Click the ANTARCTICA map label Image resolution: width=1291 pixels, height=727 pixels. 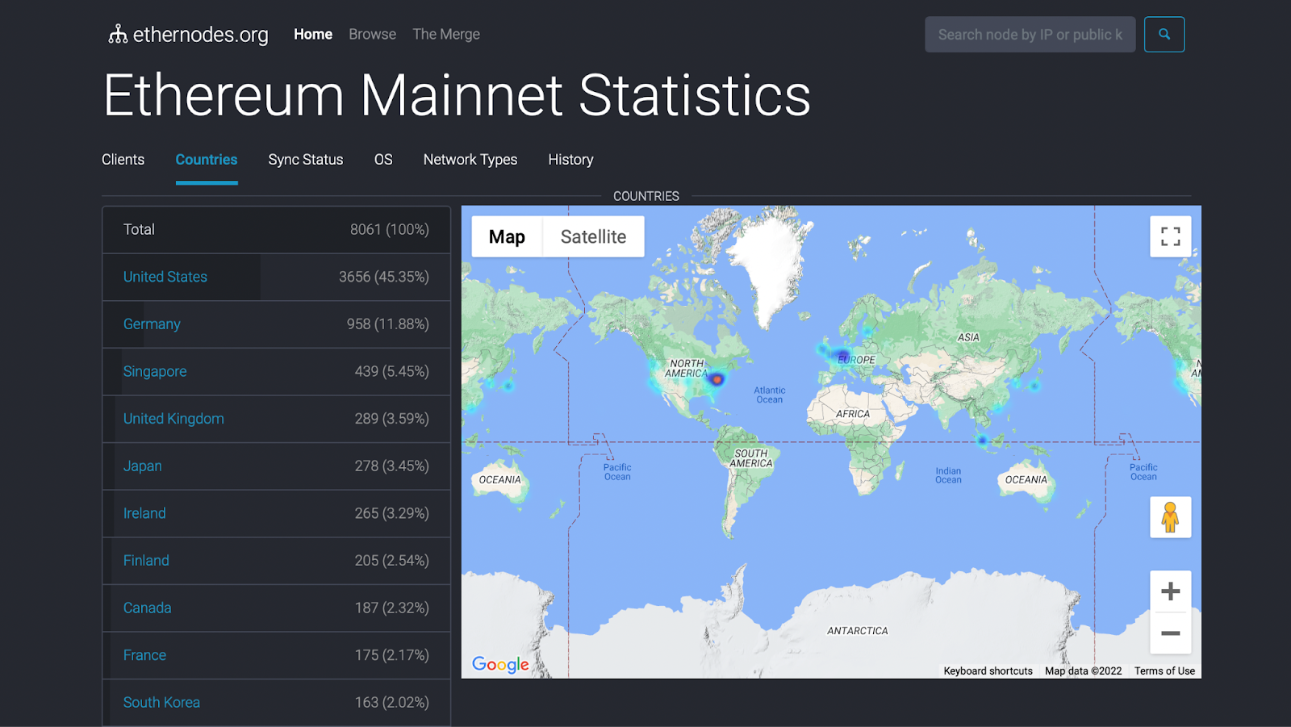(x=857, y=631)
